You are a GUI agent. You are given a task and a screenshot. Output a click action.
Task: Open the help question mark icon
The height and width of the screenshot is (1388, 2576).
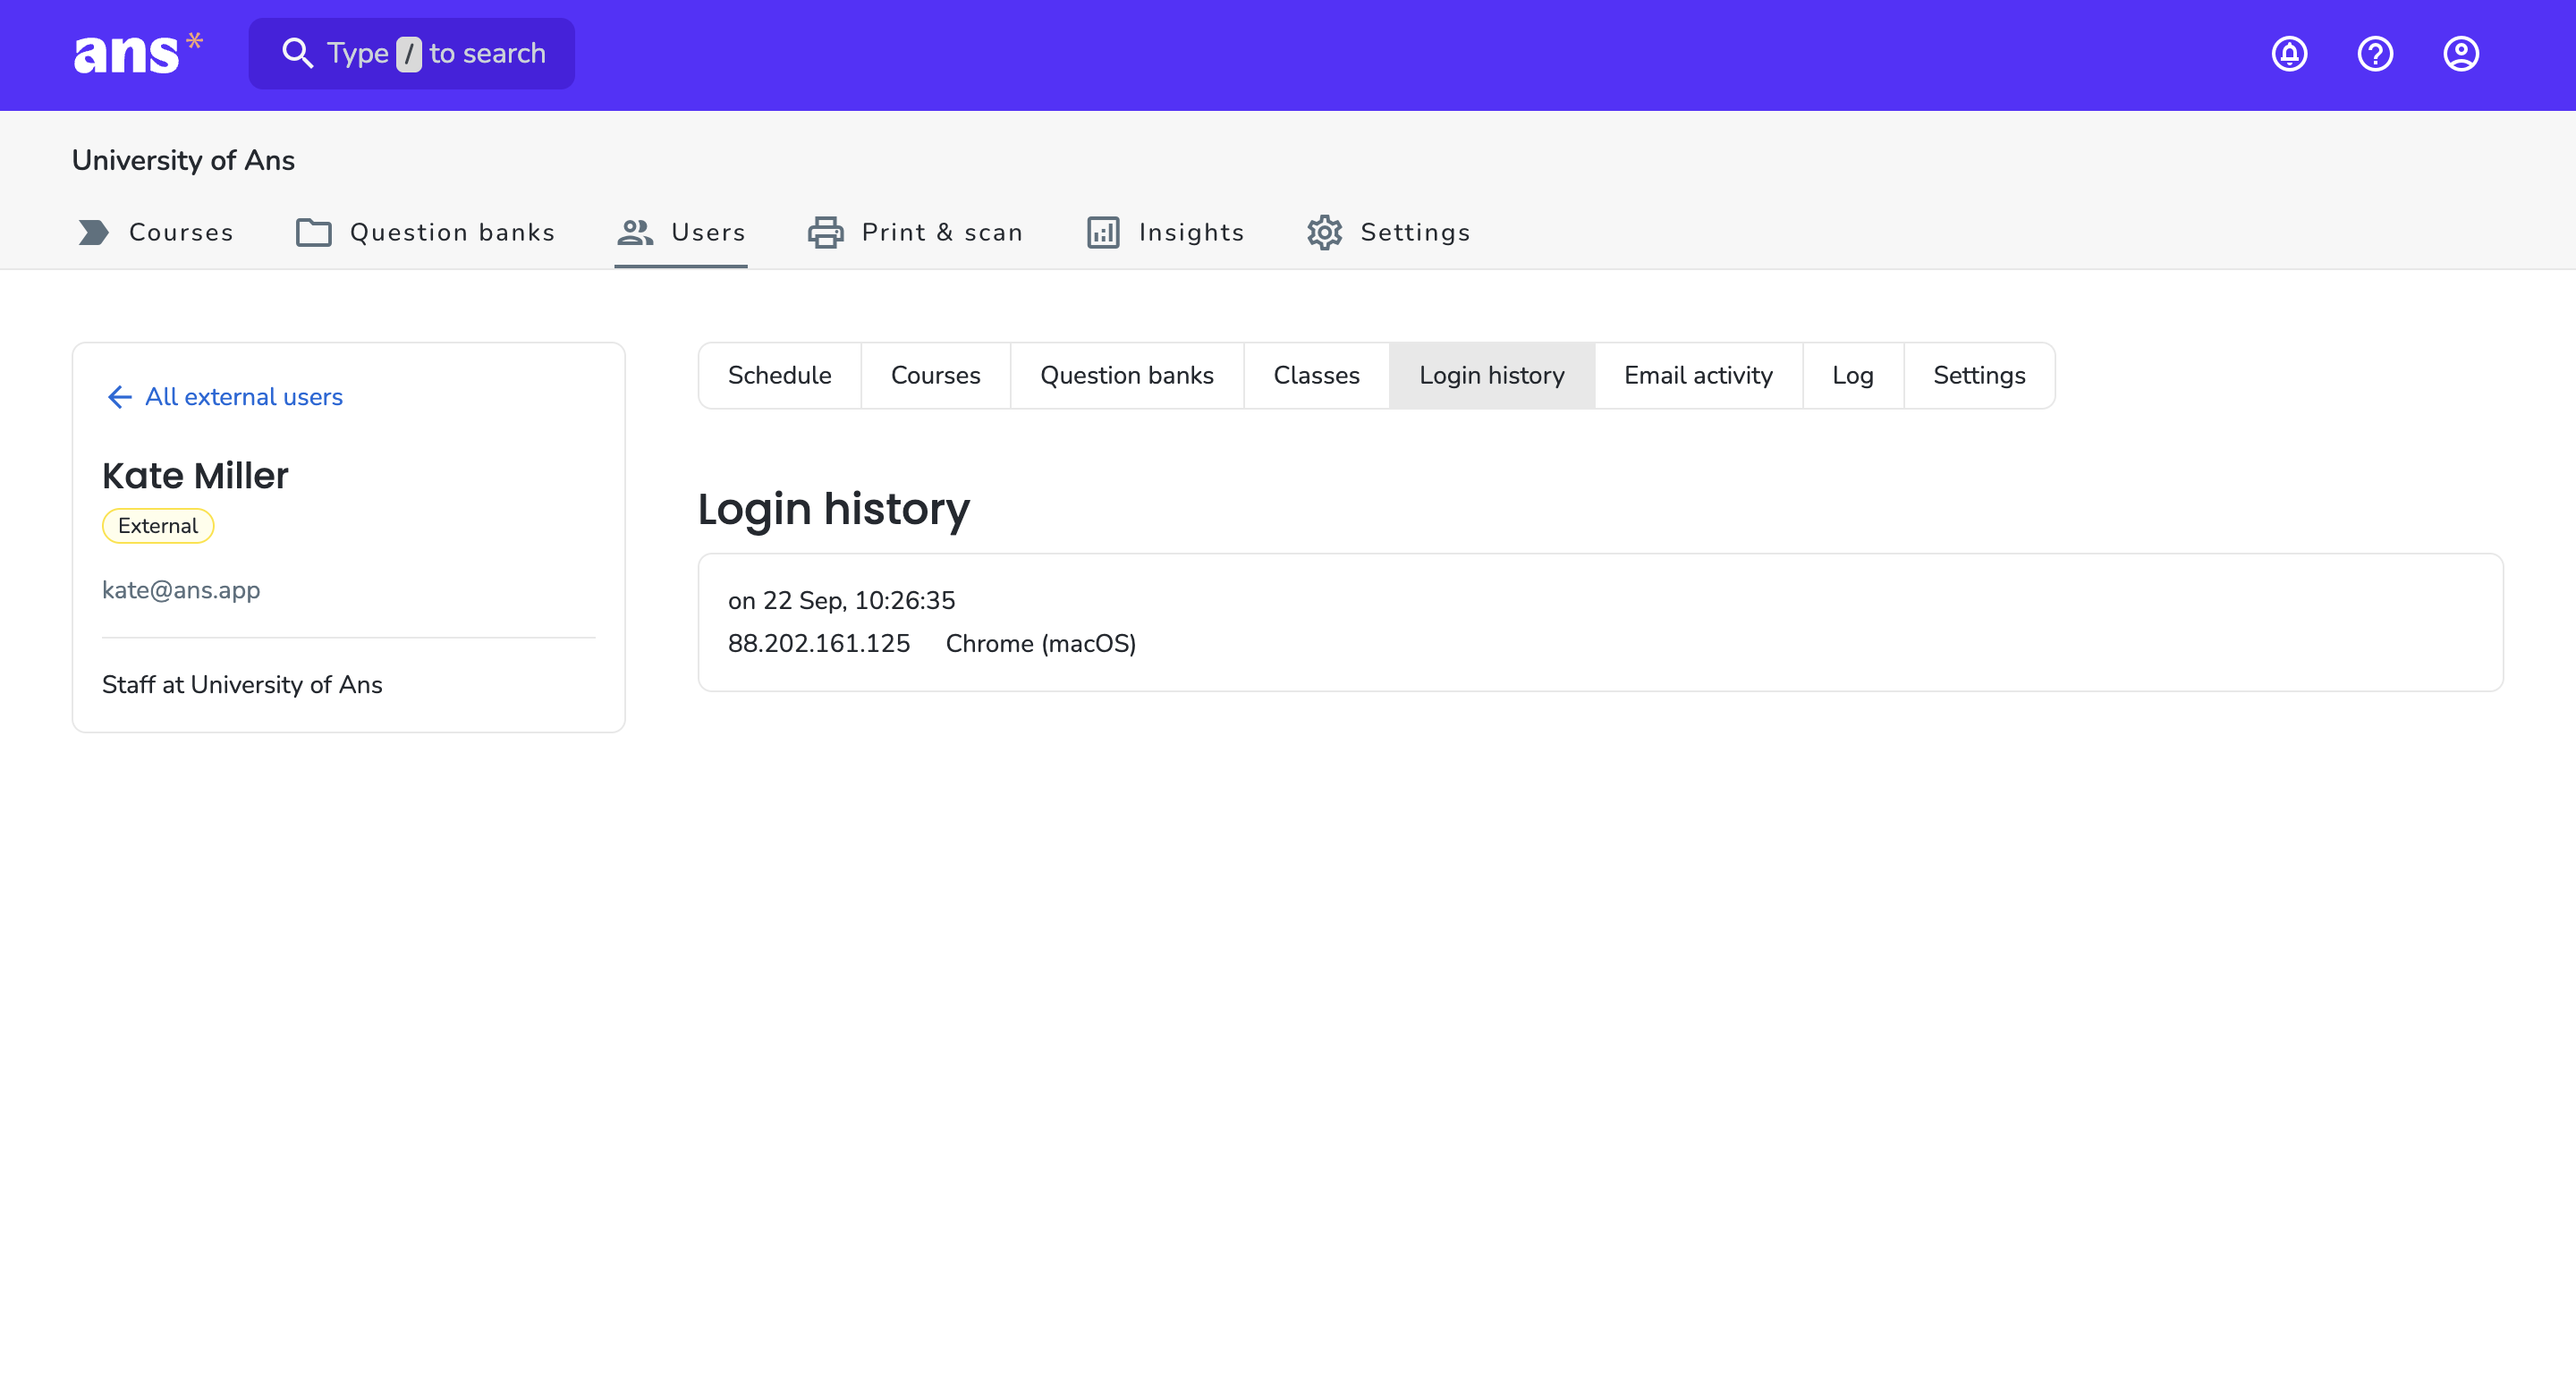2375,54
